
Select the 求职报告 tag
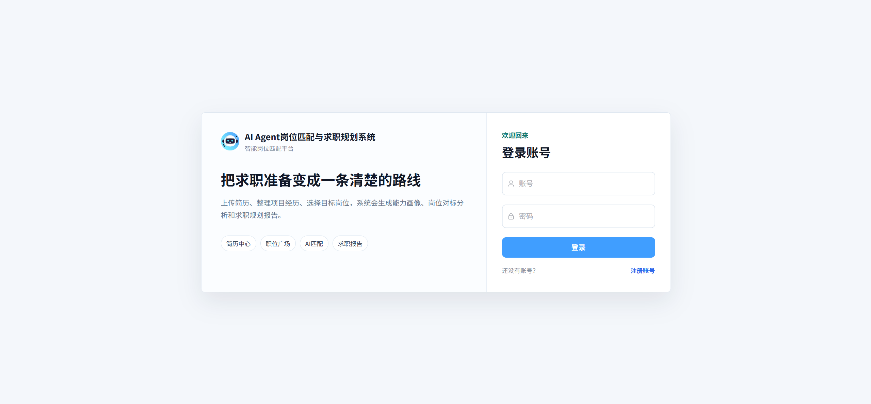(350, 244)
